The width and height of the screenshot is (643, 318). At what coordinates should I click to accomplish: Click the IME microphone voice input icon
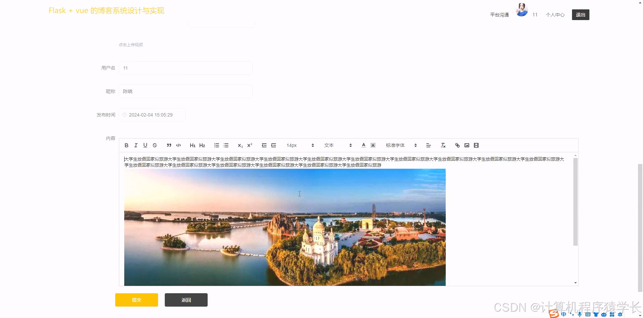(x=580, y=314)
